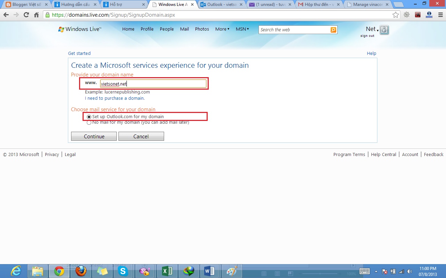Open the gear extension icon in the toolbar
446x278 pixels.
(x=407, y=15)
